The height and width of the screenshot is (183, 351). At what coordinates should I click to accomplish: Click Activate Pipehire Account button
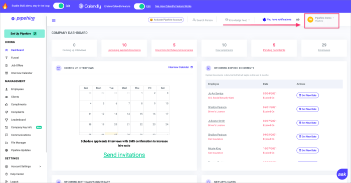coord(166,20)
